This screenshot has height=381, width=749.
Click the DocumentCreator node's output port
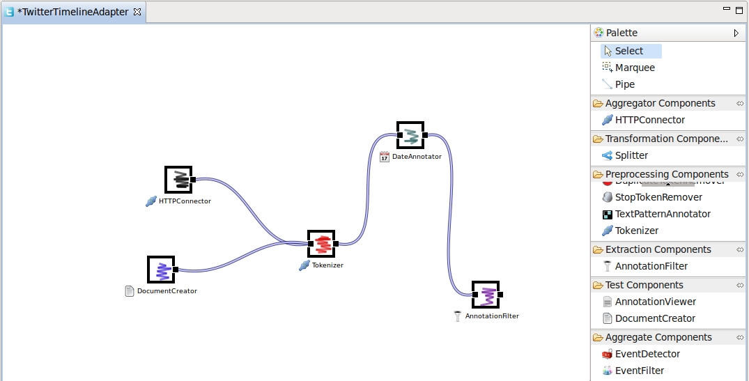point(176,270)
